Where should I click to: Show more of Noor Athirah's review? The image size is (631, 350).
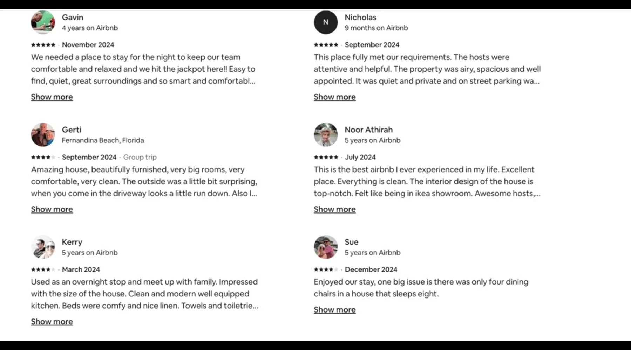pyautogui.click(x=334, y=209)
